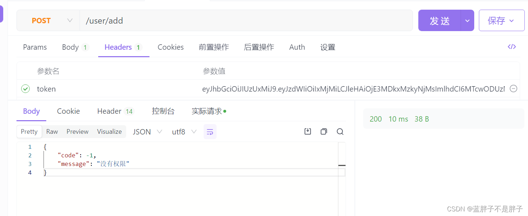528x216 pixels.
Task: Download the response with save icon
Action: pos(308,132)
